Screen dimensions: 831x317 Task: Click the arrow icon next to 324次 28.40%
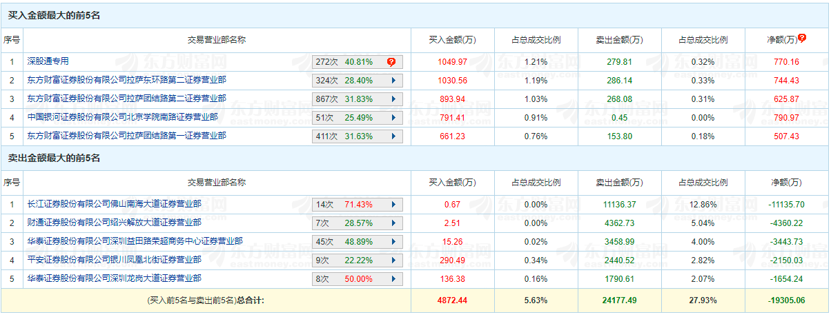pos(393,81)
